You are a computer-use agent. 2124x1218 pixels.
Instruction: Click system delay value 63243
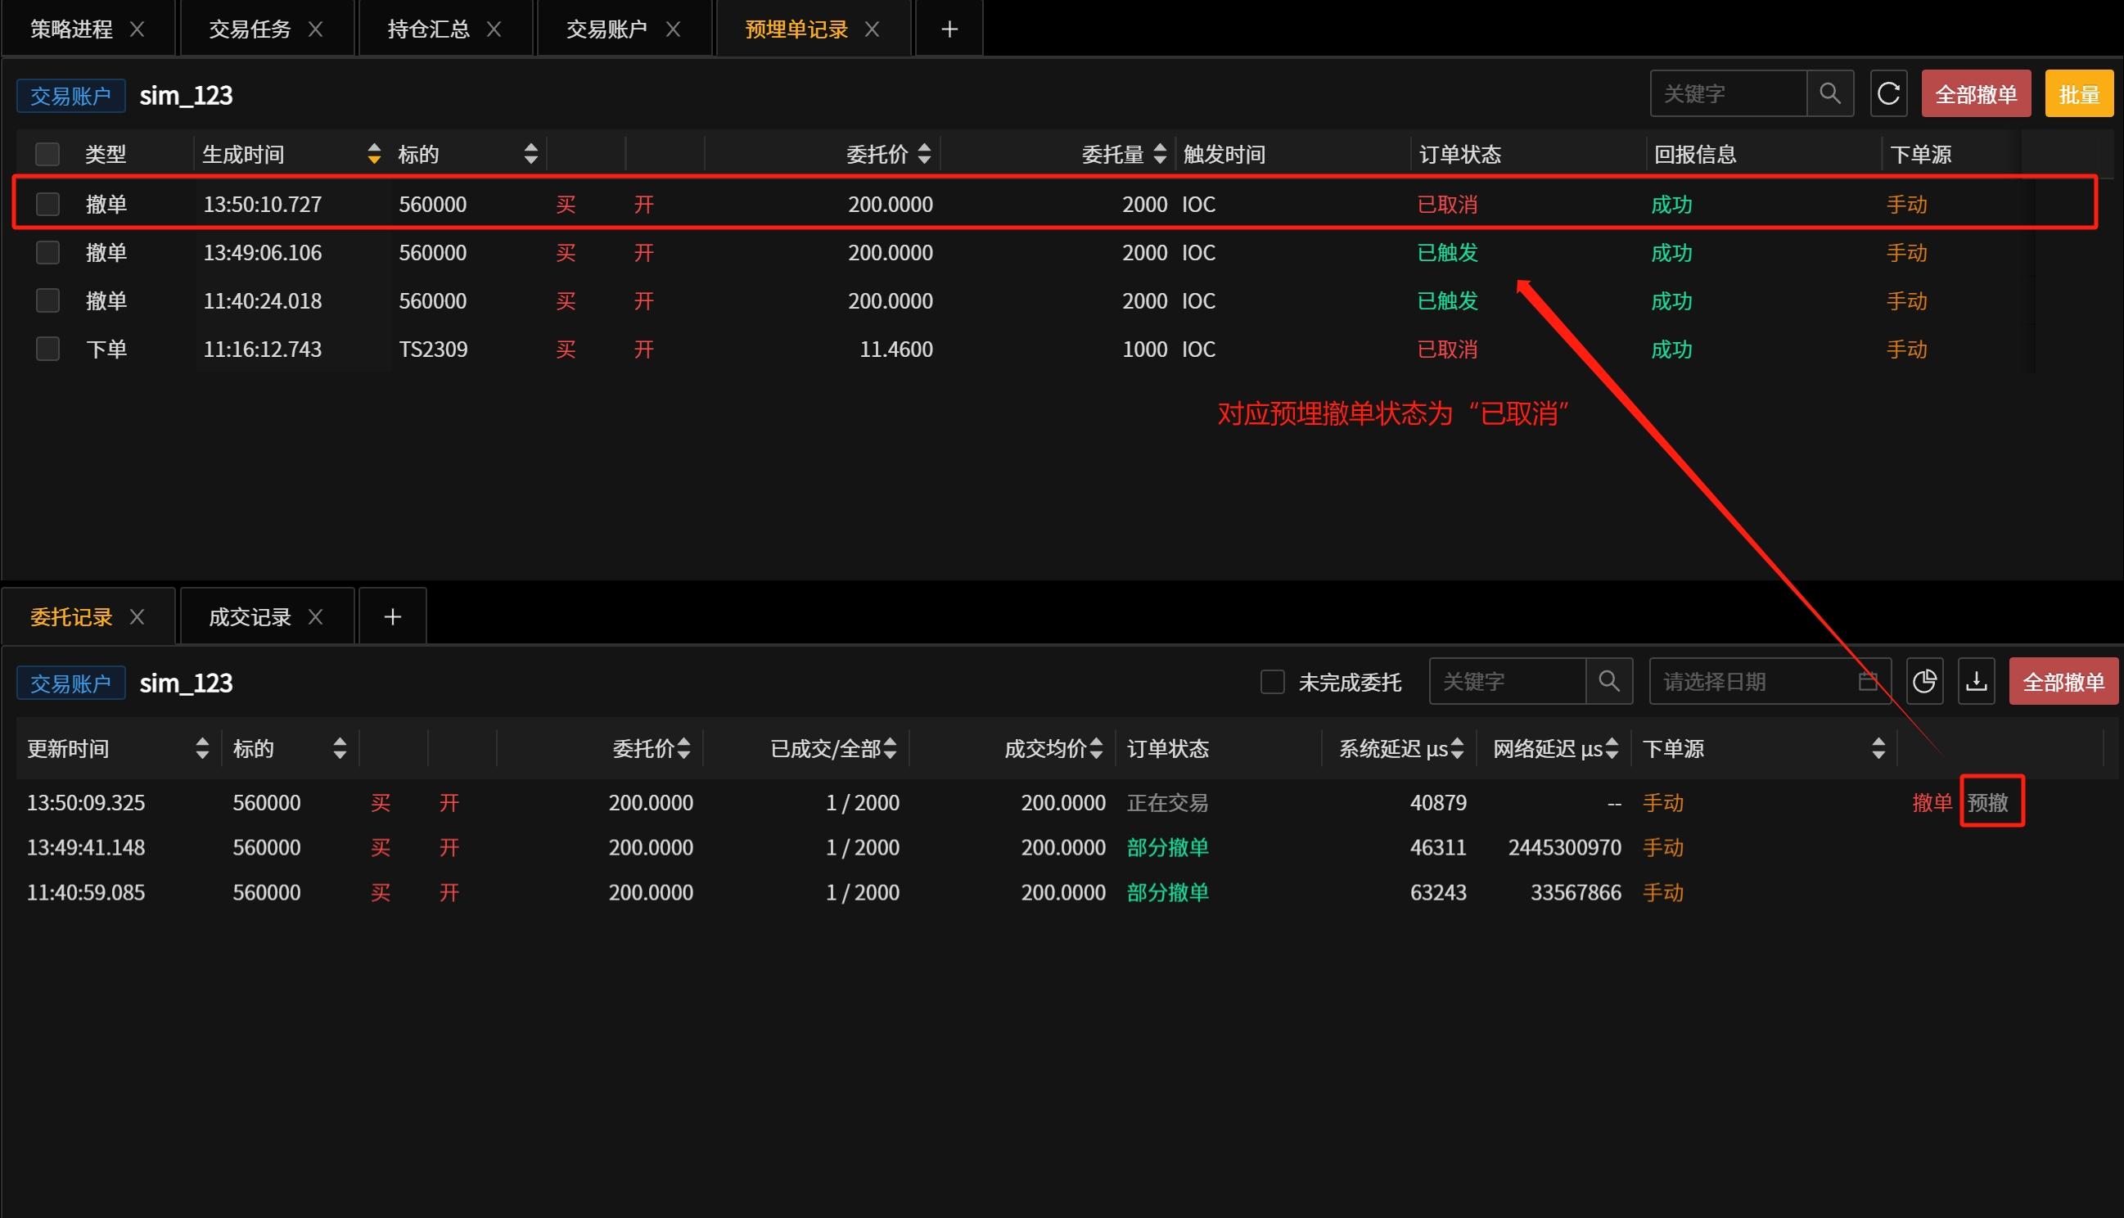pos(1438,892)
